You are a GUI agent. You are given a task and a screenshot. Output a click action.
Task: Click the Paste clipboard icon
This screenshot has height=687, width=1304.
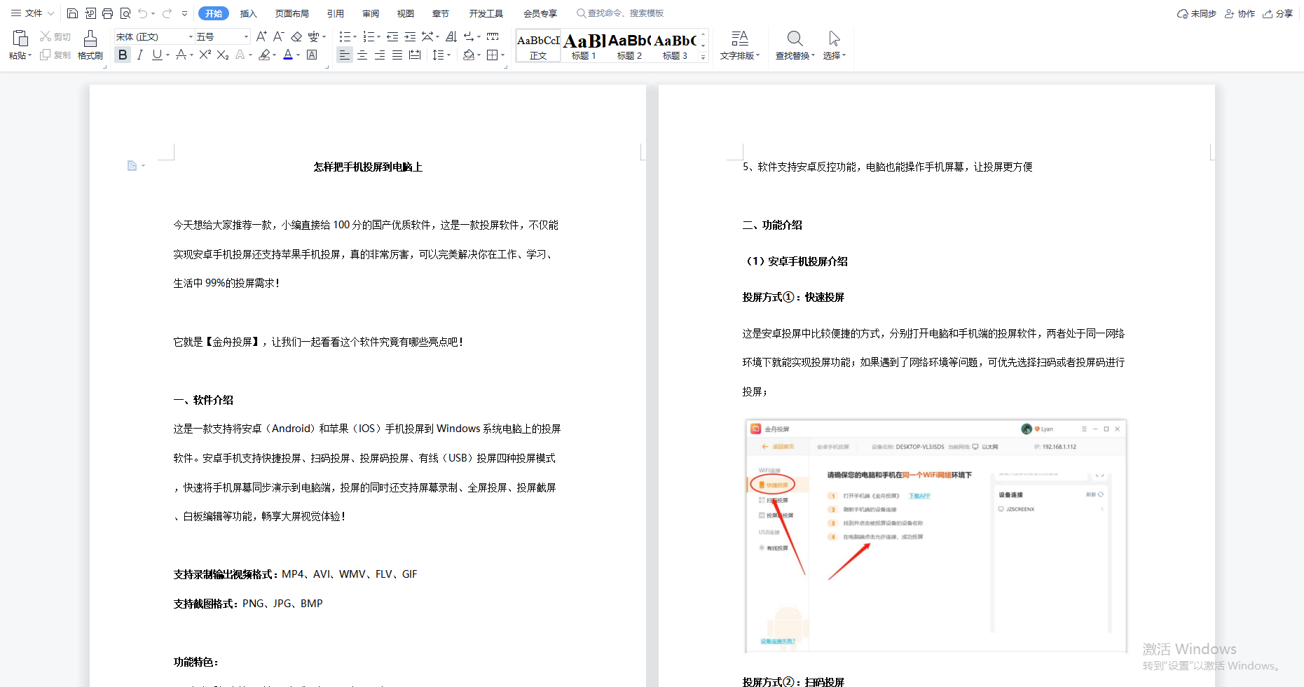point(20,39)
